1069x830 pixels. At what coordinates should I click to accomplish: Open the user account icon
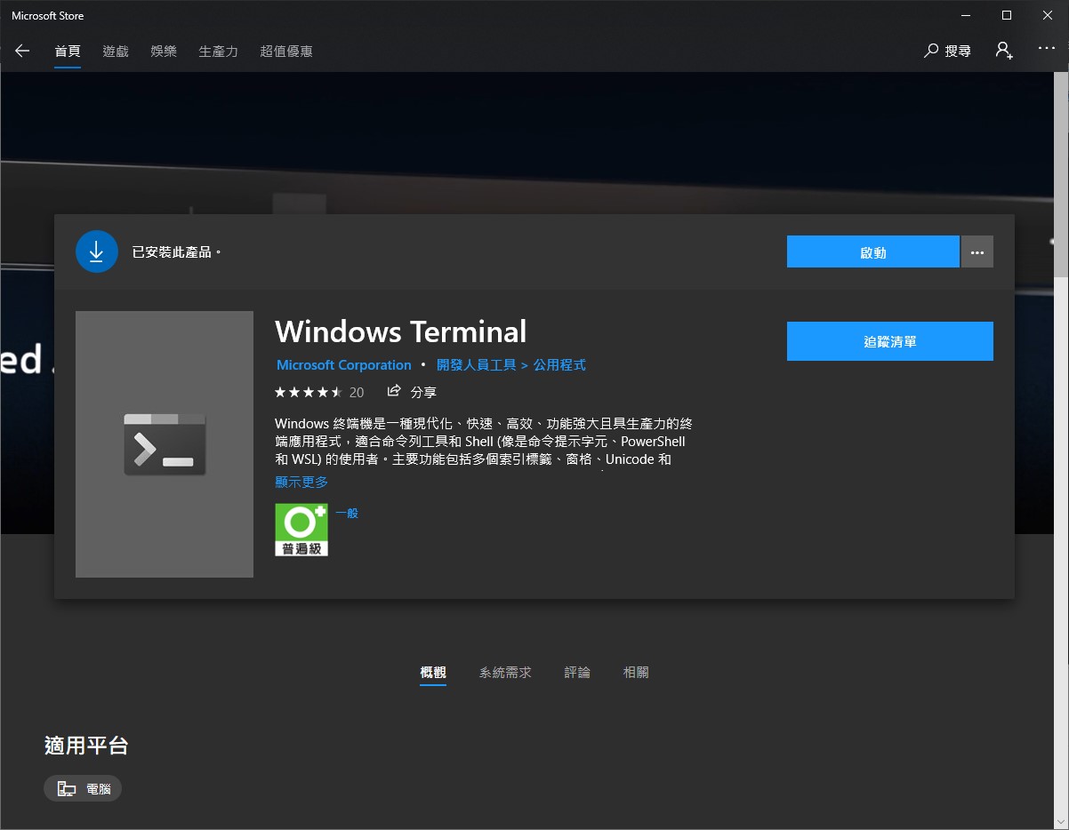1004,51
